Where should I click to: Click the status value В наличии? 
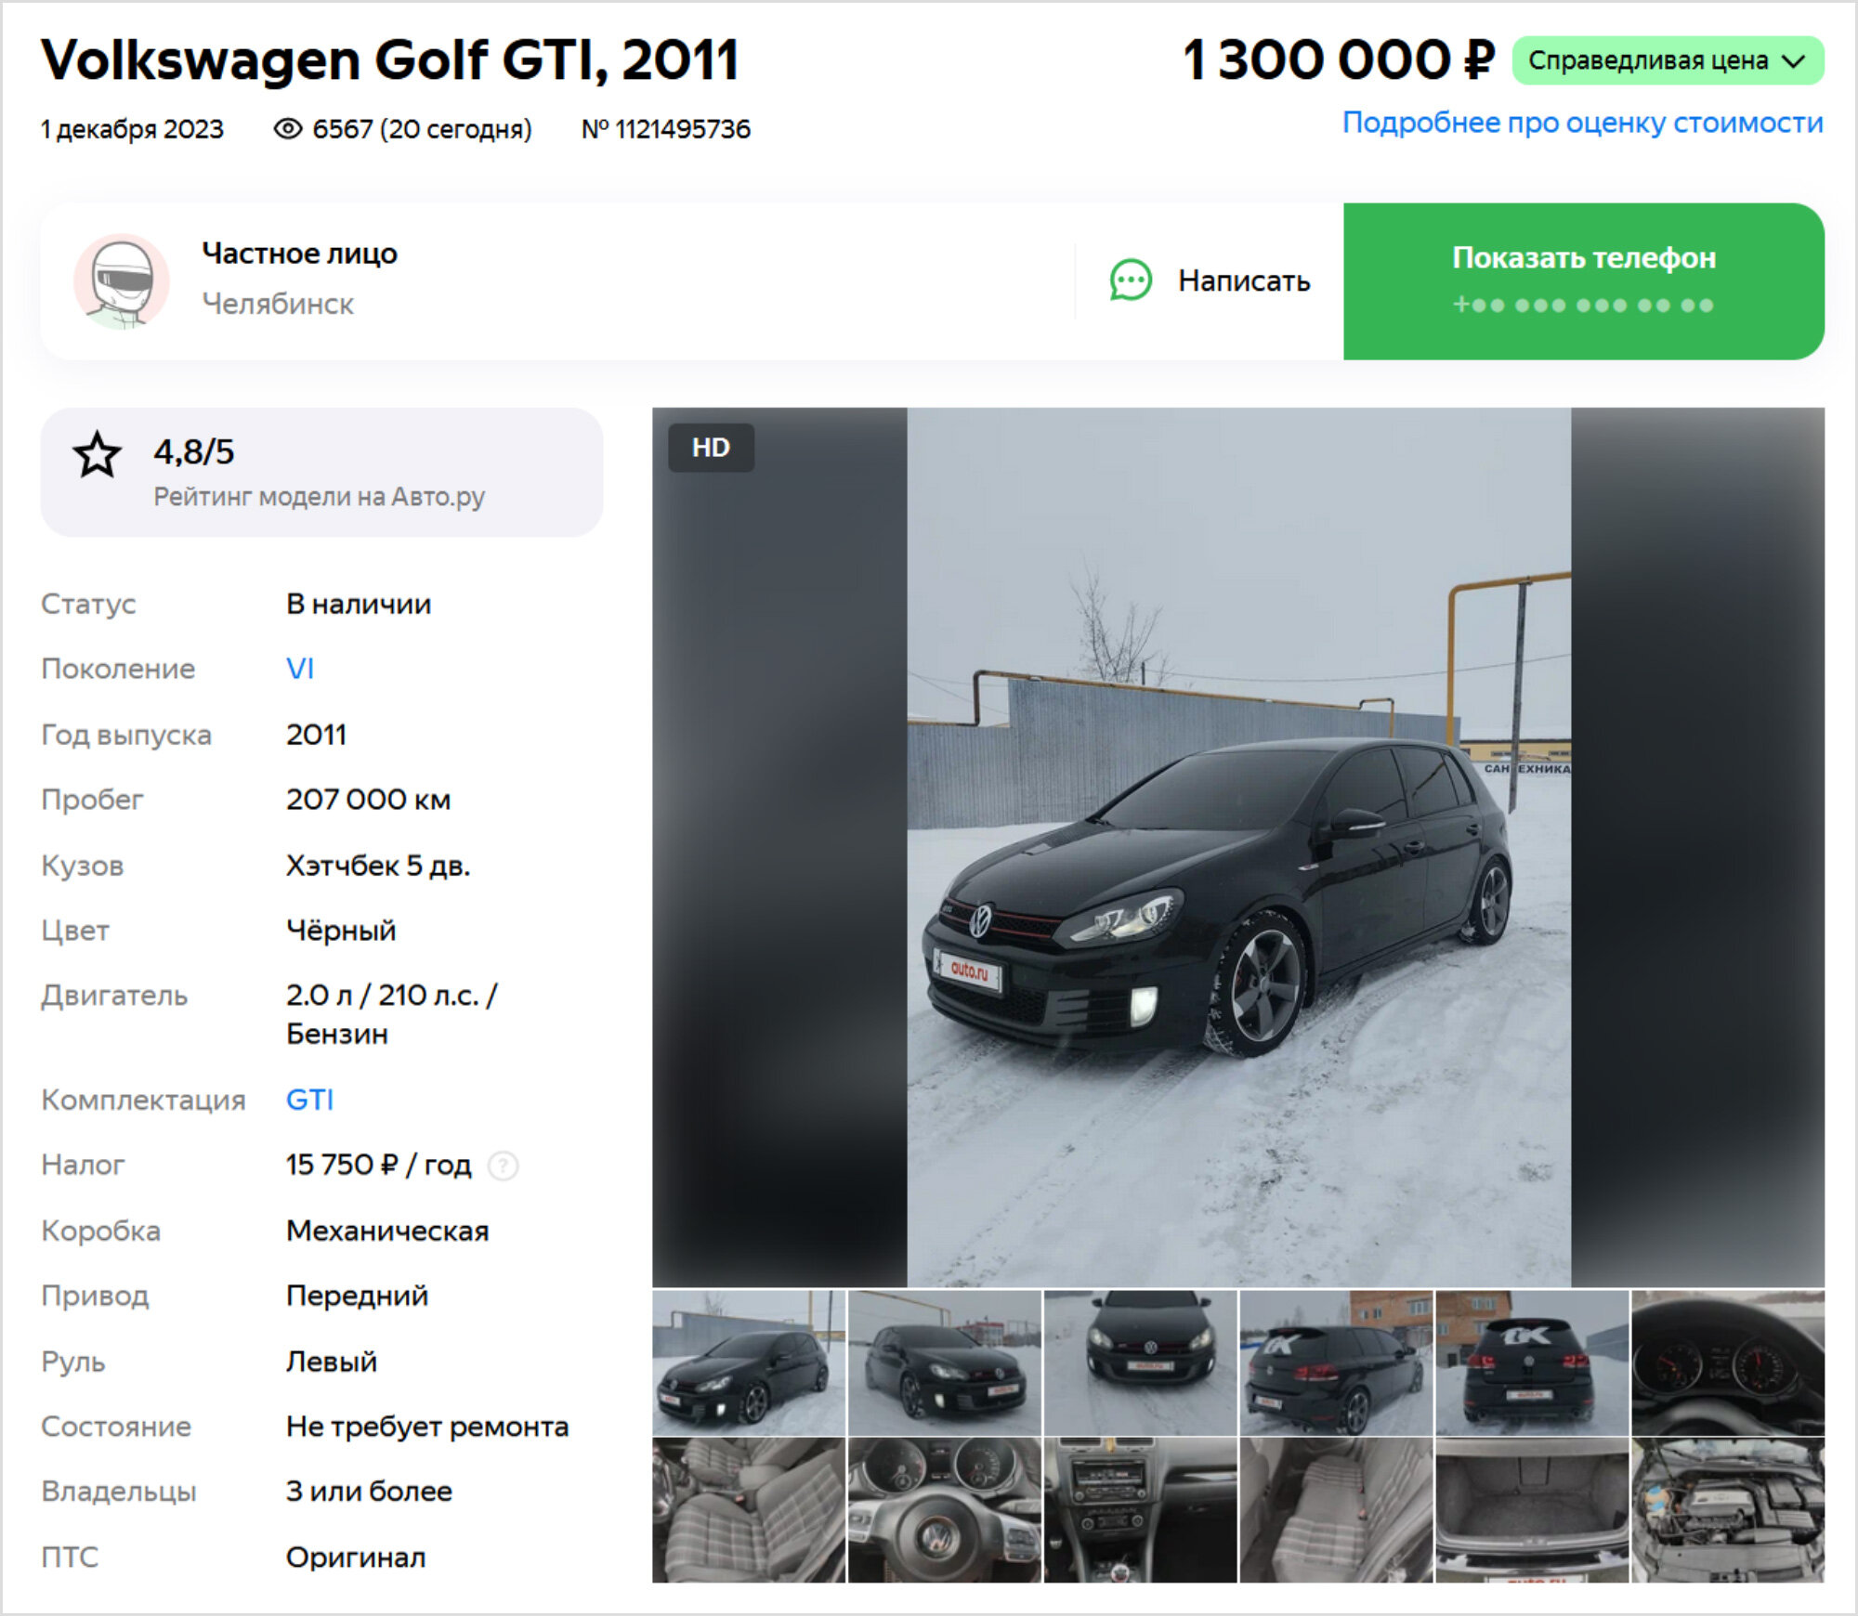[x=359, y=604]
